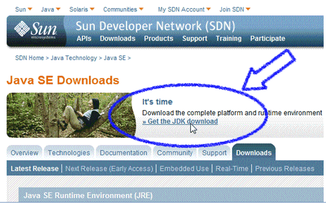Image resolution: width=326 pixels, height=203 pixels.
Task: Open the Documentation tab
Action: pos(124,153)
